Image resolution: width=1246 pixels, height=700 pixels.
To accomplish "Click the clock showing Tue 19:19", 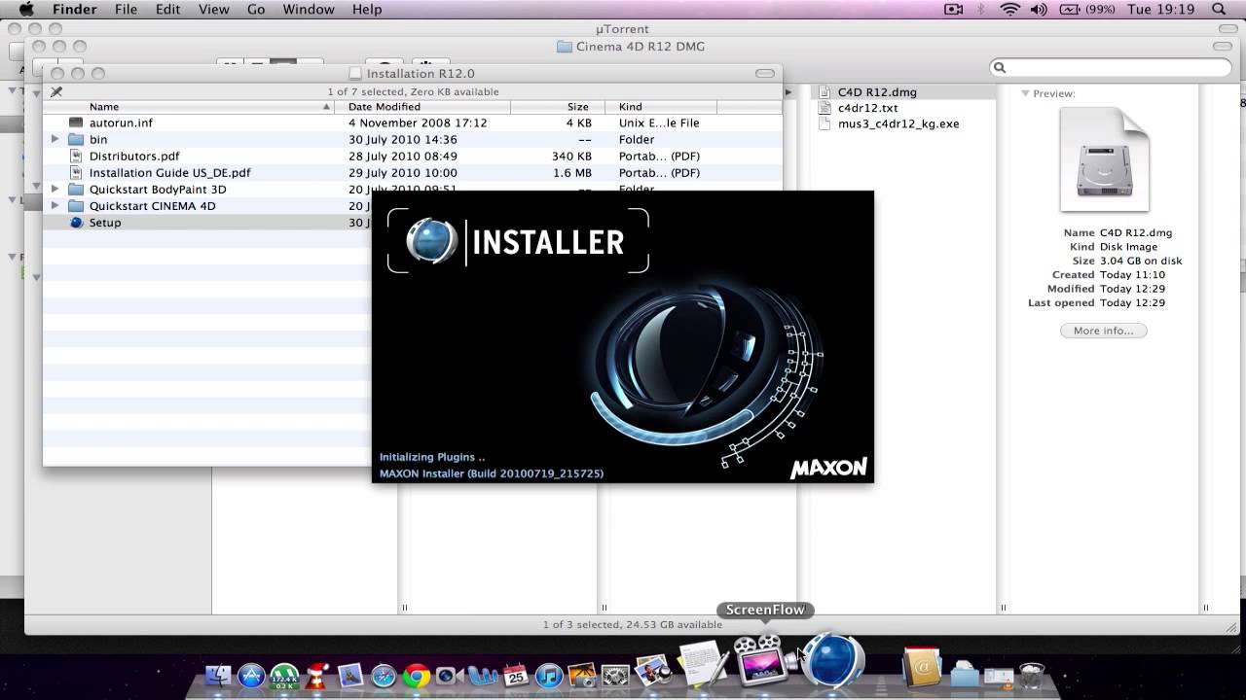I will tap(1160, 9).
